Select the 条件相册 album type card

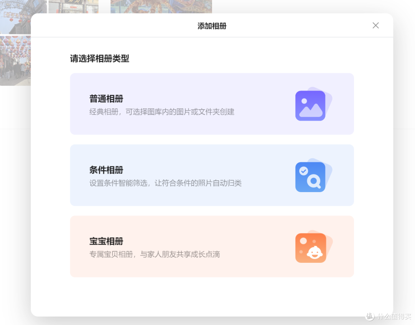coord(212,175)
